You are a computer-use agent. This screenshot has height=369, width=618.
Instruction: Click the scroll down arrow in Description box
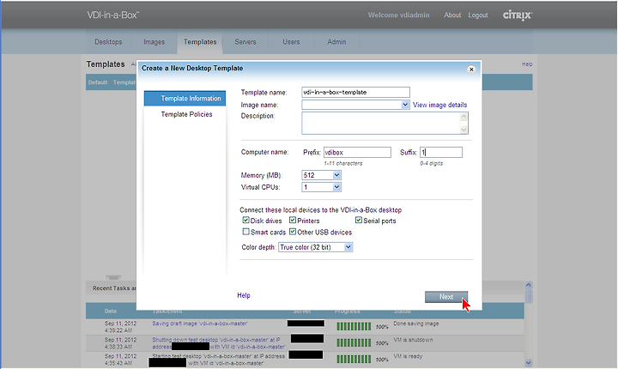pyautogui.click(x=463, y=130)
